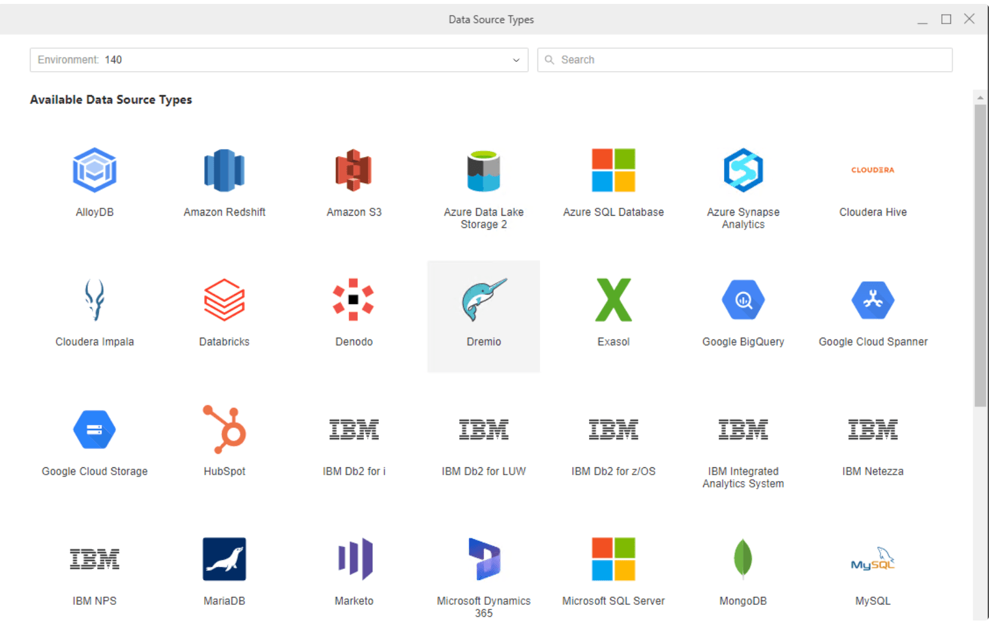
Task: Pick the HubSpot data source icon
Action: click(224, 429)
